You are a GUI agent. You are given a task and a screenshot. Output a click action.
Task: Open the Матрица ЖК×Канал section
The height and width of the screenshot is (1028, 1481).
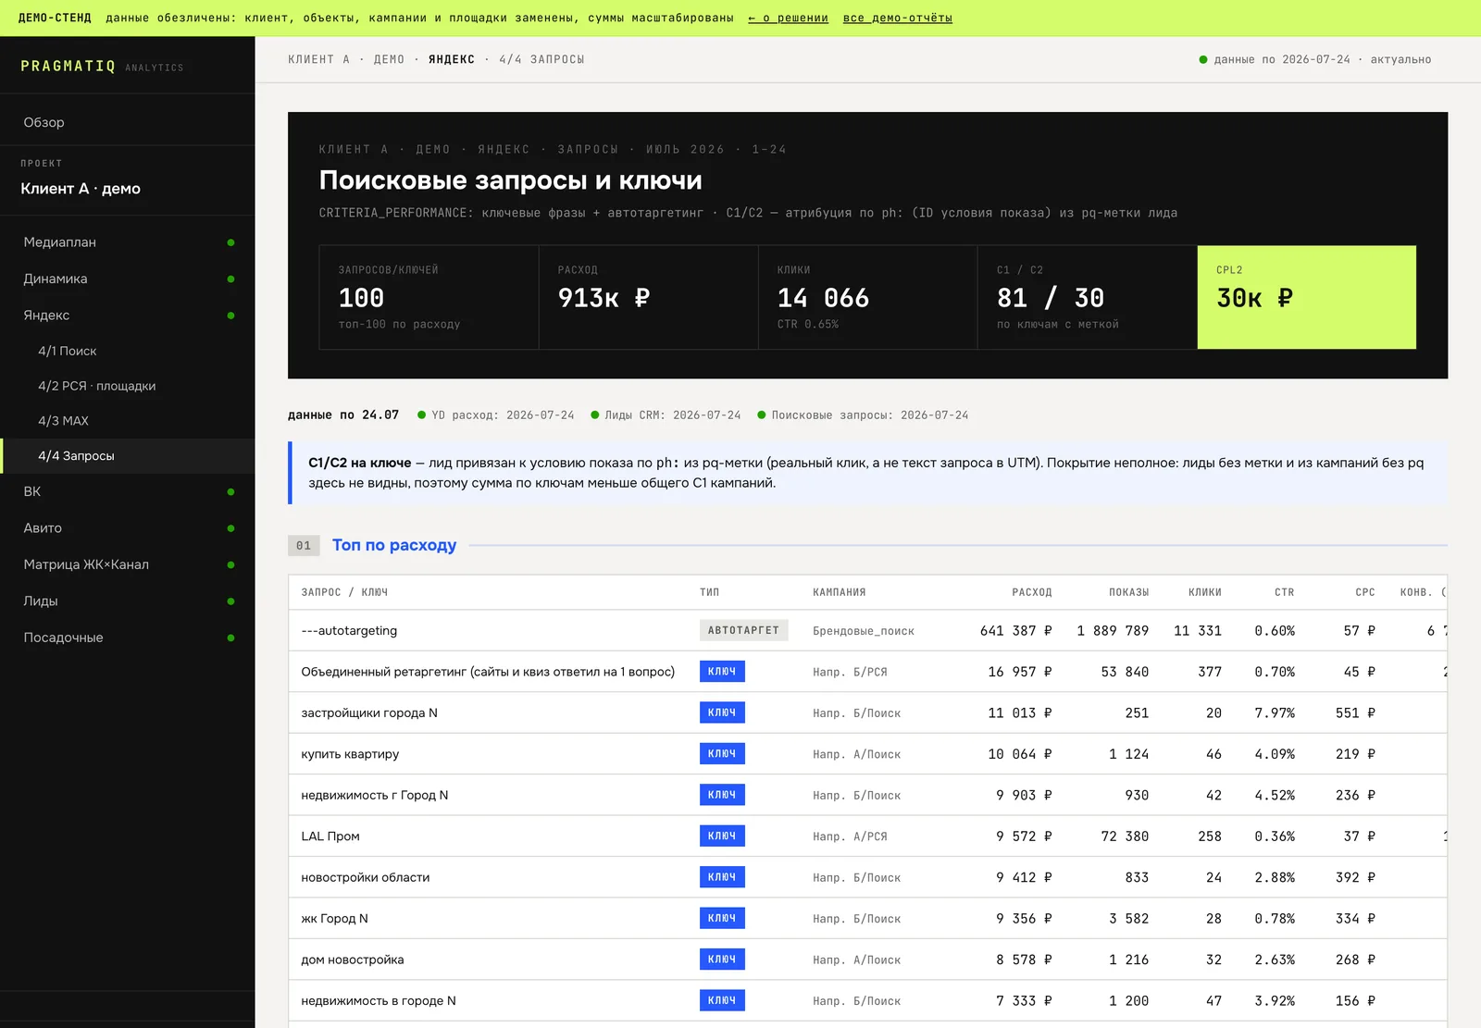tap(128, 564)
